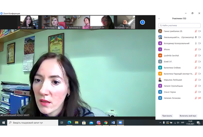Viewport: 203px width, 137px height.
Task: Click camera icon for iPhone participant
Action: click(x=199, y=49)
